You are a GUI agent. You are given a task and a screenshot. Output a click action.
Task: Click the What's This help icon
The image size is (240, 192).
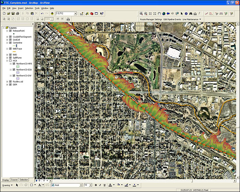pos(102,14)
